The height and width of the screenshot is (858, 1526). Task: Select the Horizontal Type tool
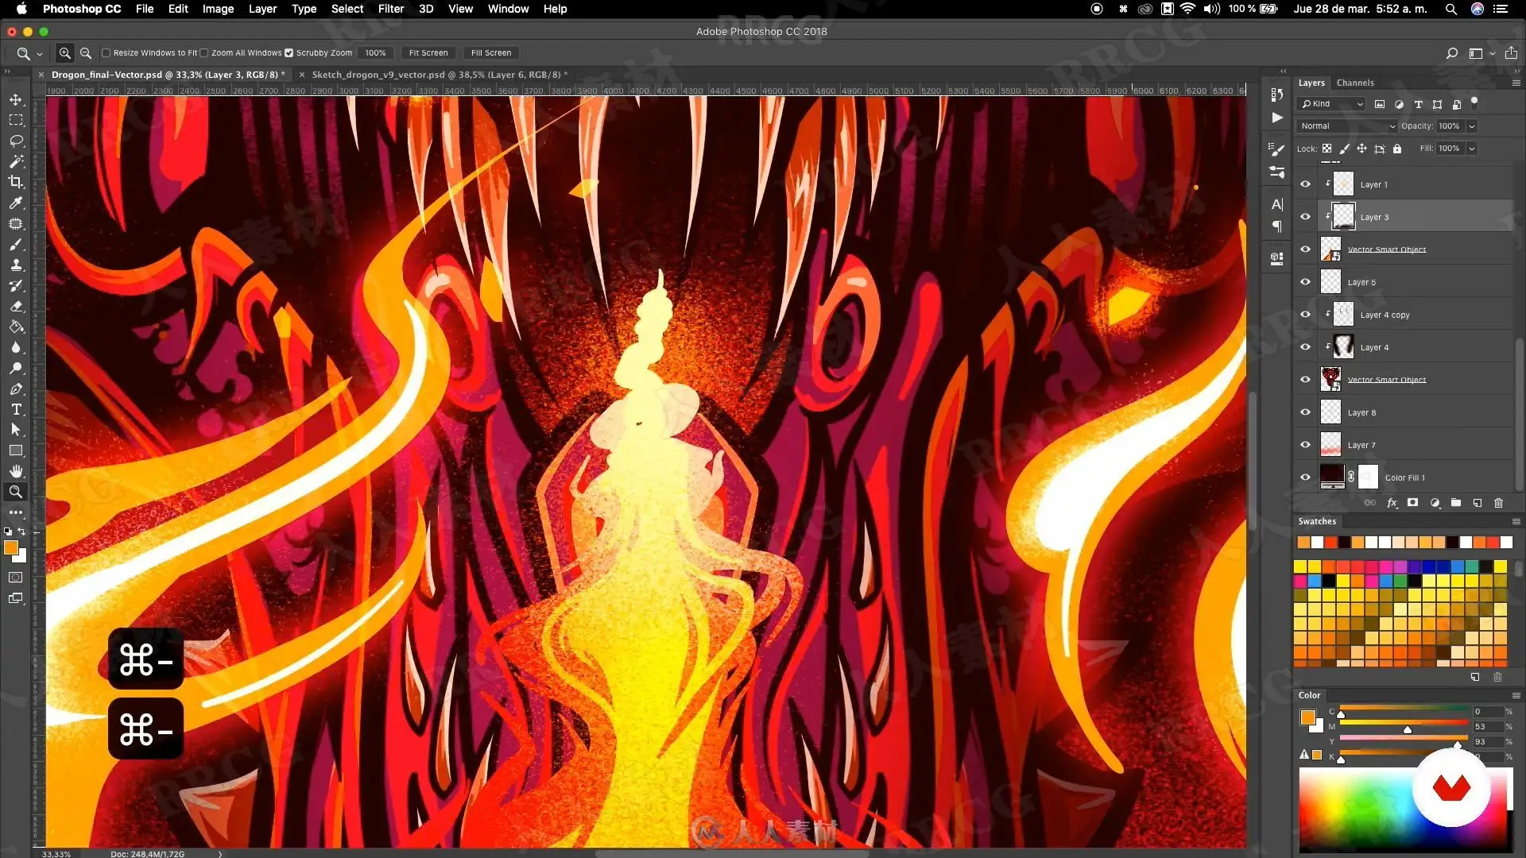coord(16,409)
